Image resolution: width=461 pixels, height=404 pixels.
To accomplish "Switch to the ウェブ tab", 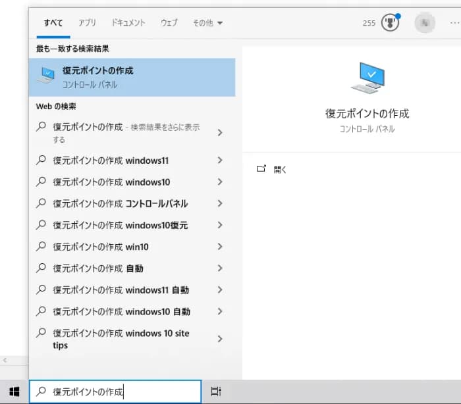I will coord(169,22).
